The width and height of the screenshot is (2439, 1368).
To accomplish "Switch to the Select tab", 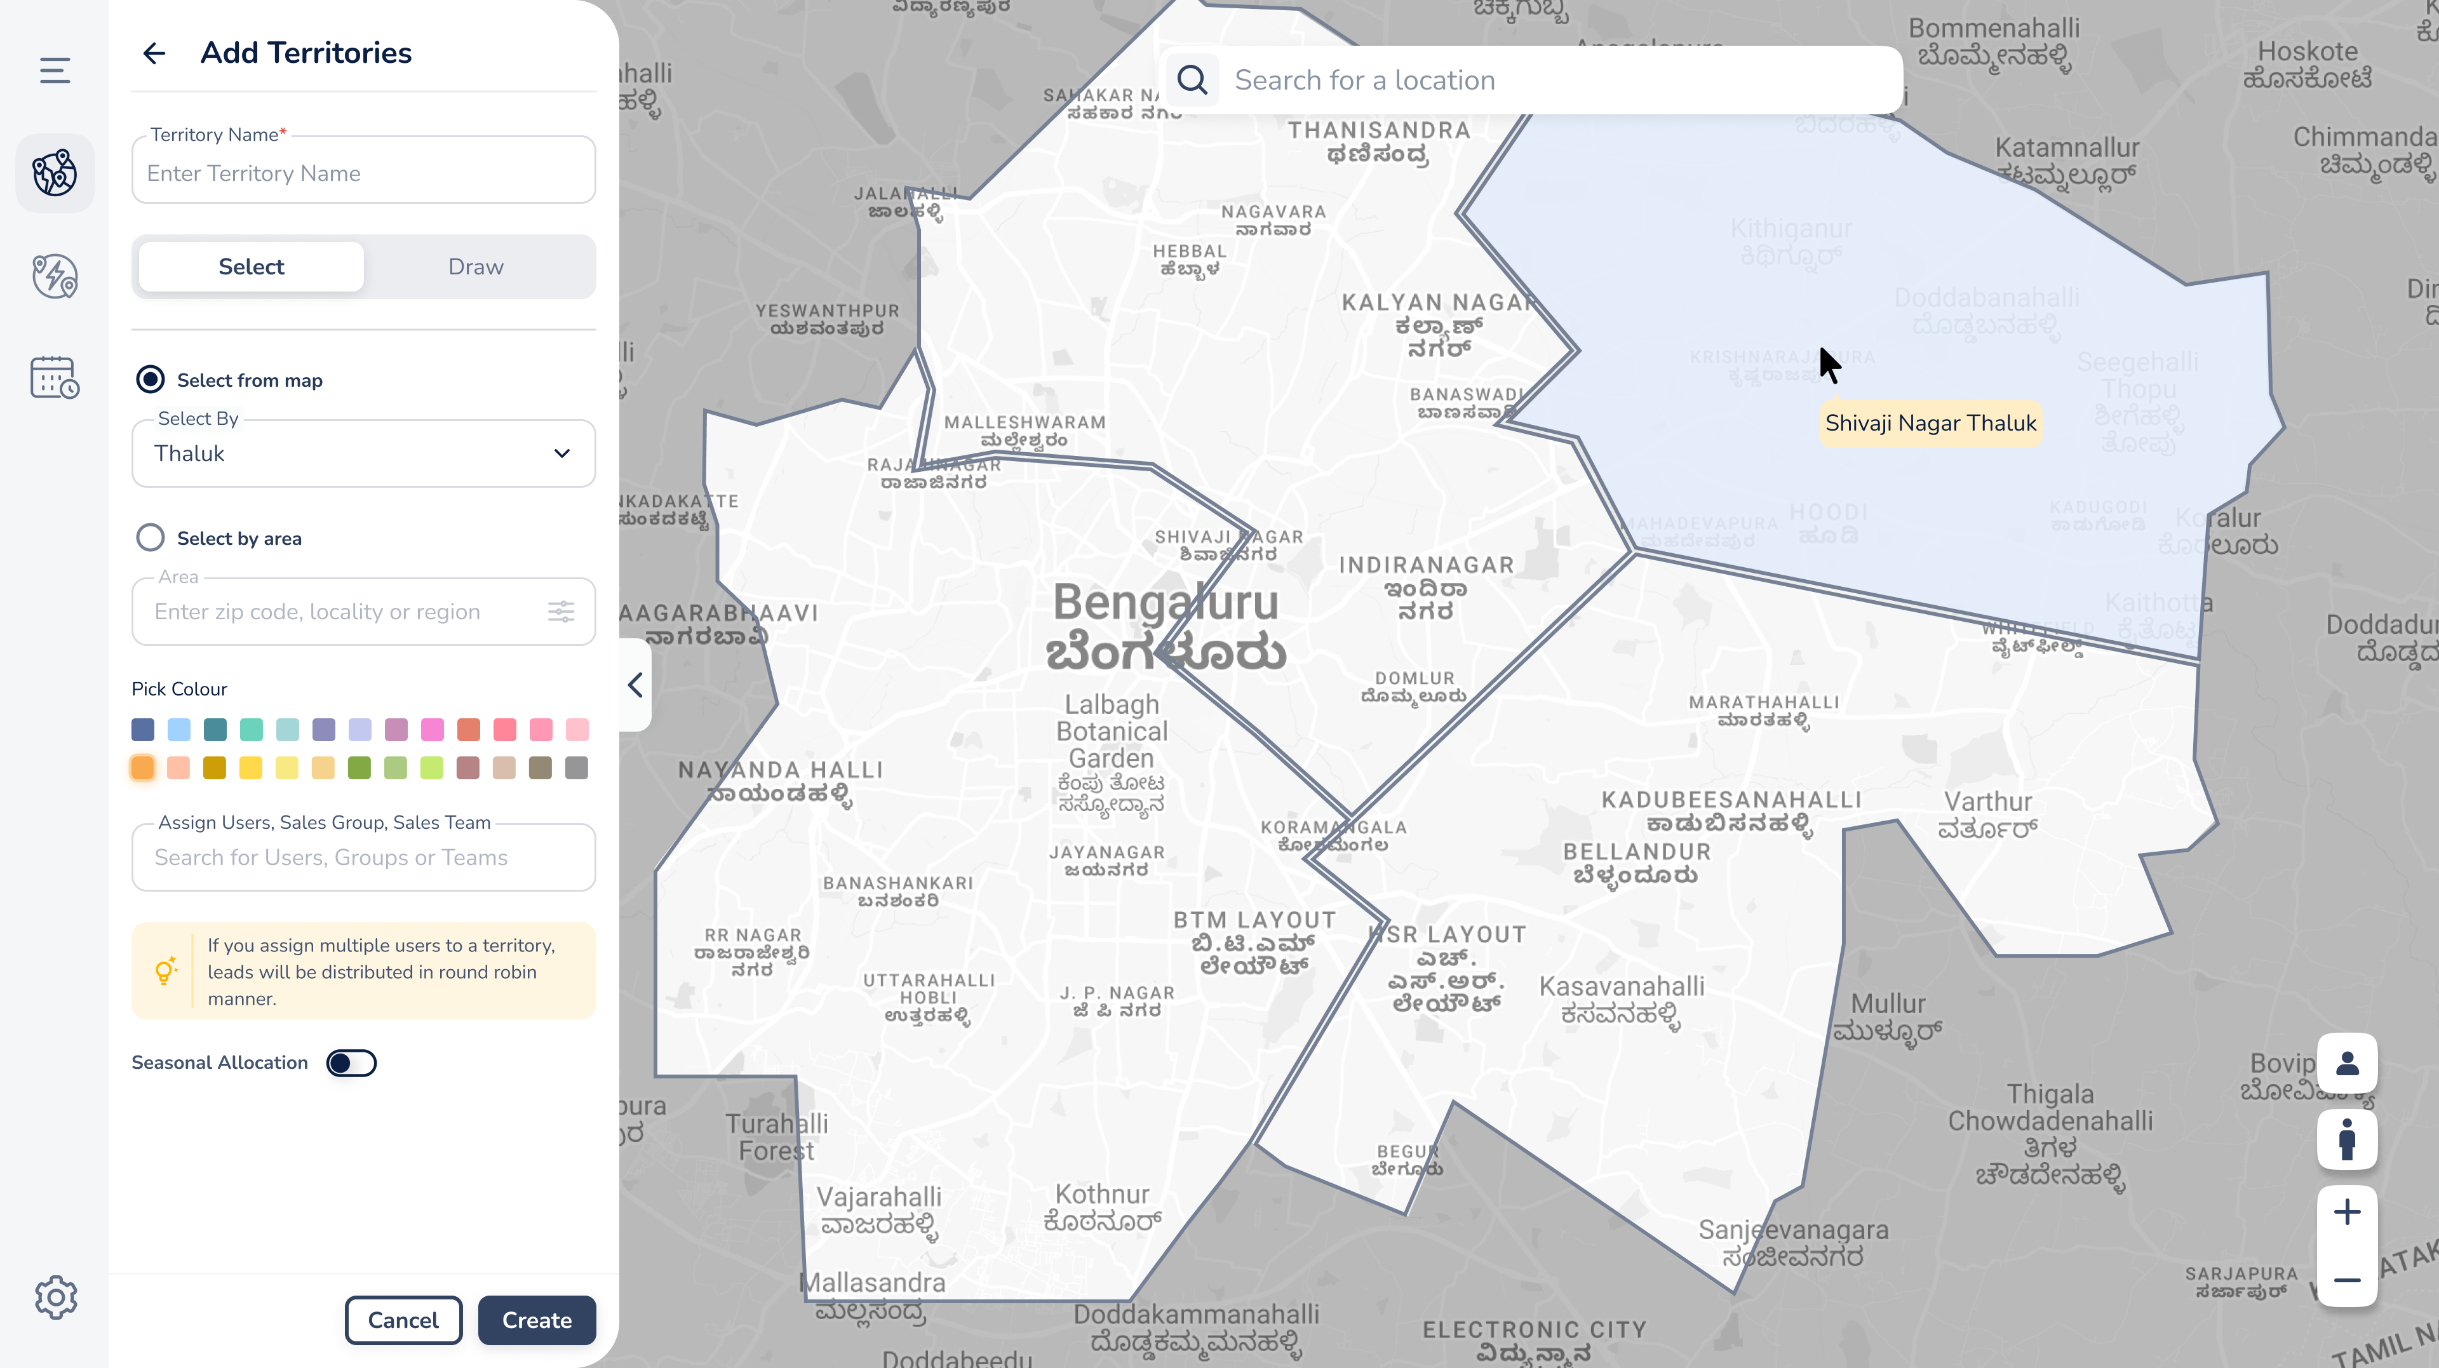I will (x=251, y=267).
